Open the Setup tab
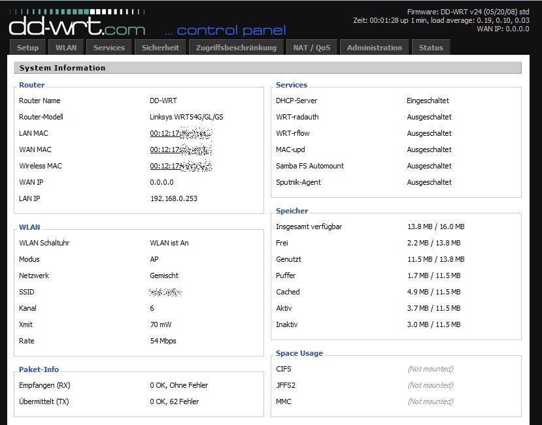The height and width of the screenshot is (425, 542). click(x=27, y=47)
